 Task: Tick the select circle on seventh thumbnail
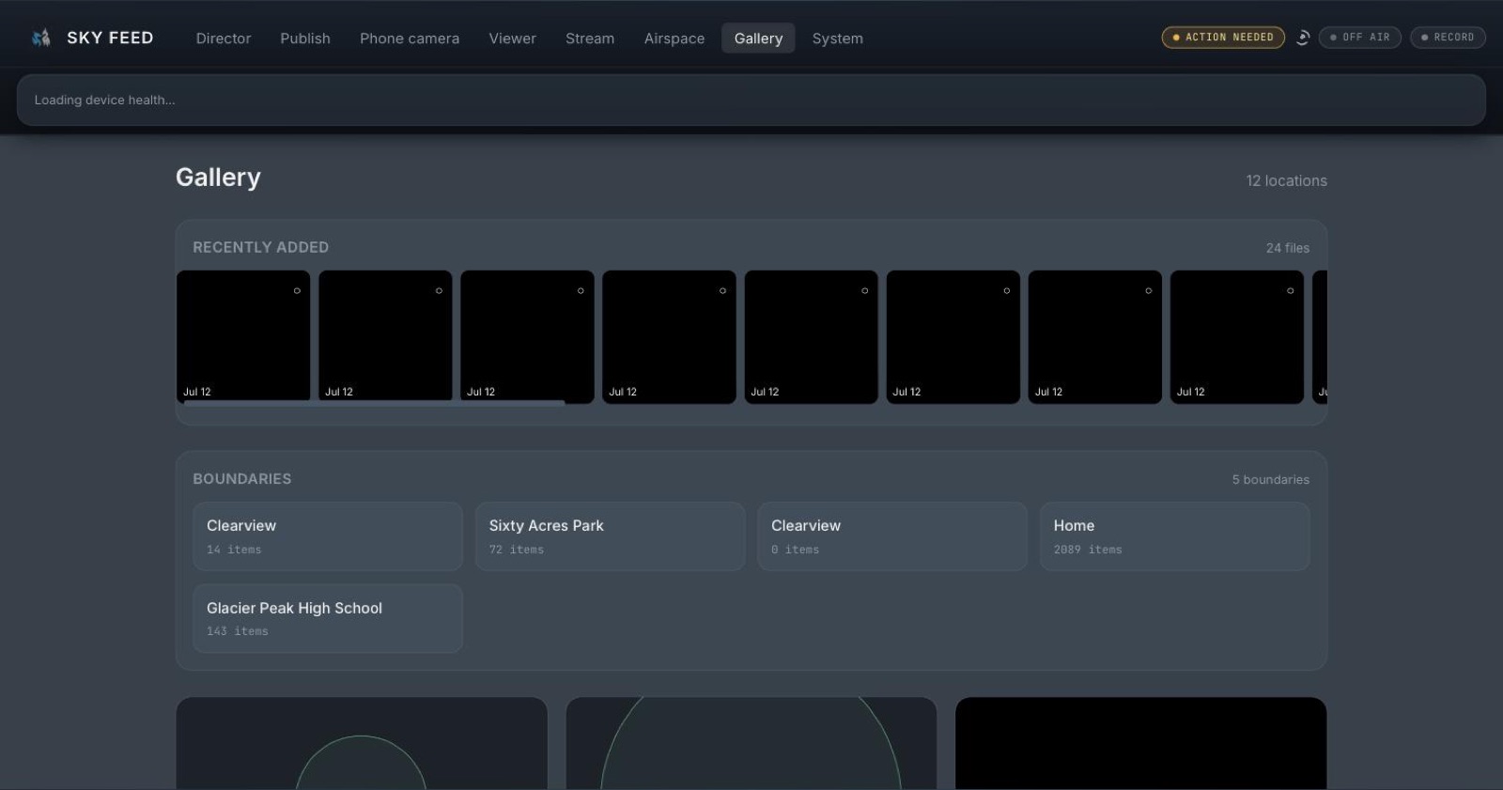tap(1148, 290)
